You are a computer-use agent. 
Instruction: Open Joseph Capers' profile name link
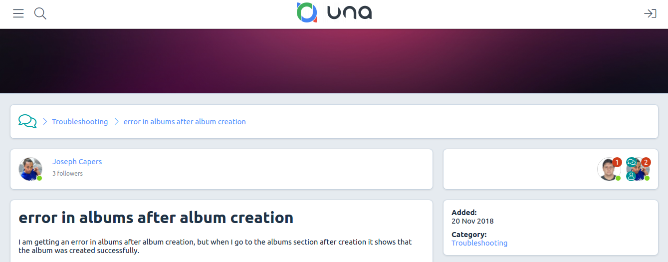pos(77,162)
